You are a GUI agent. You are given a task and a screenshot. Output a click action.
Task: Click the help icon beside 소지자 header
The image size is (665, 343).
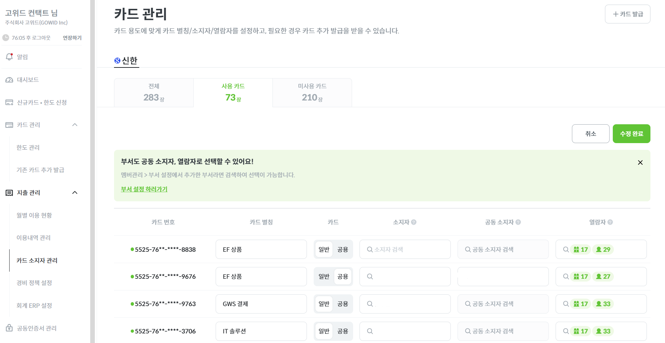[x=414, y=222]
